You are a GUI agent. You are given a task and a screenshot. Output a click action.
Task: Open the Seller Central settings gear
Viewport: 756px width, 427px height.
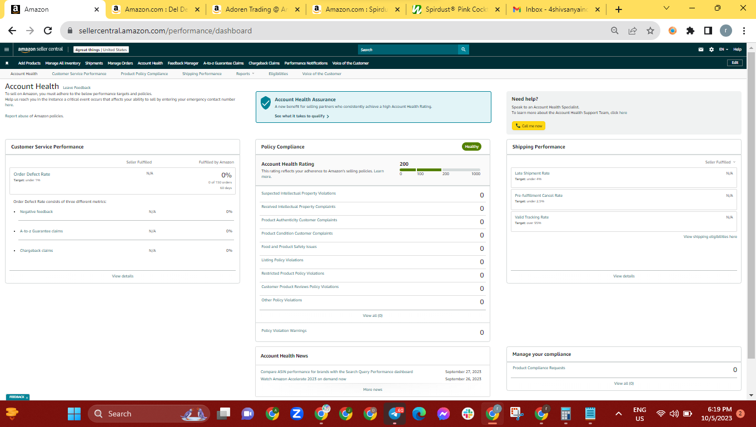[712, 49]
